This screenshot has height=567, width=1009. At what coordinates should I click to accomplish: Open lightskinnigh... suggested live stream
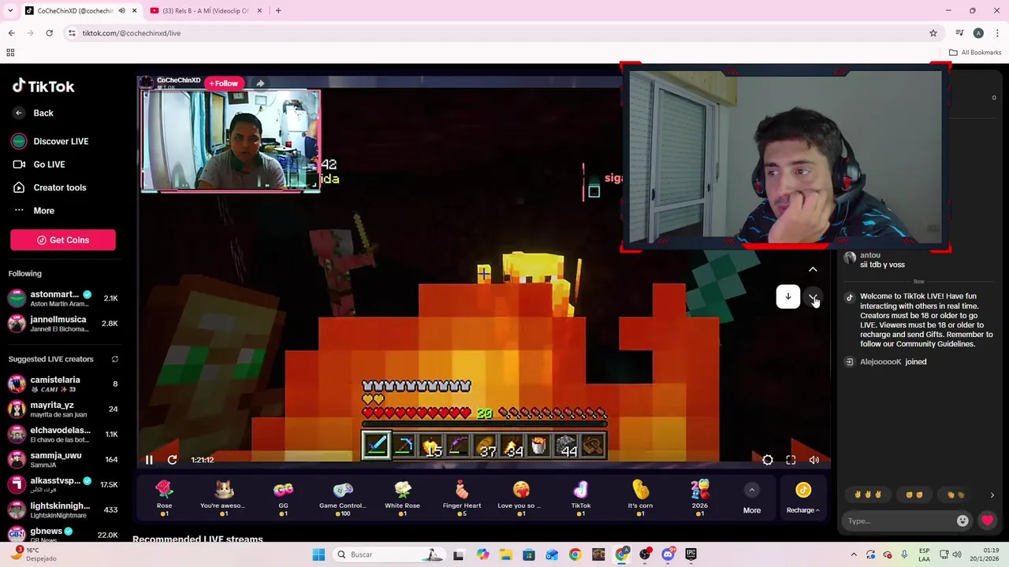[x=63, y=510]
